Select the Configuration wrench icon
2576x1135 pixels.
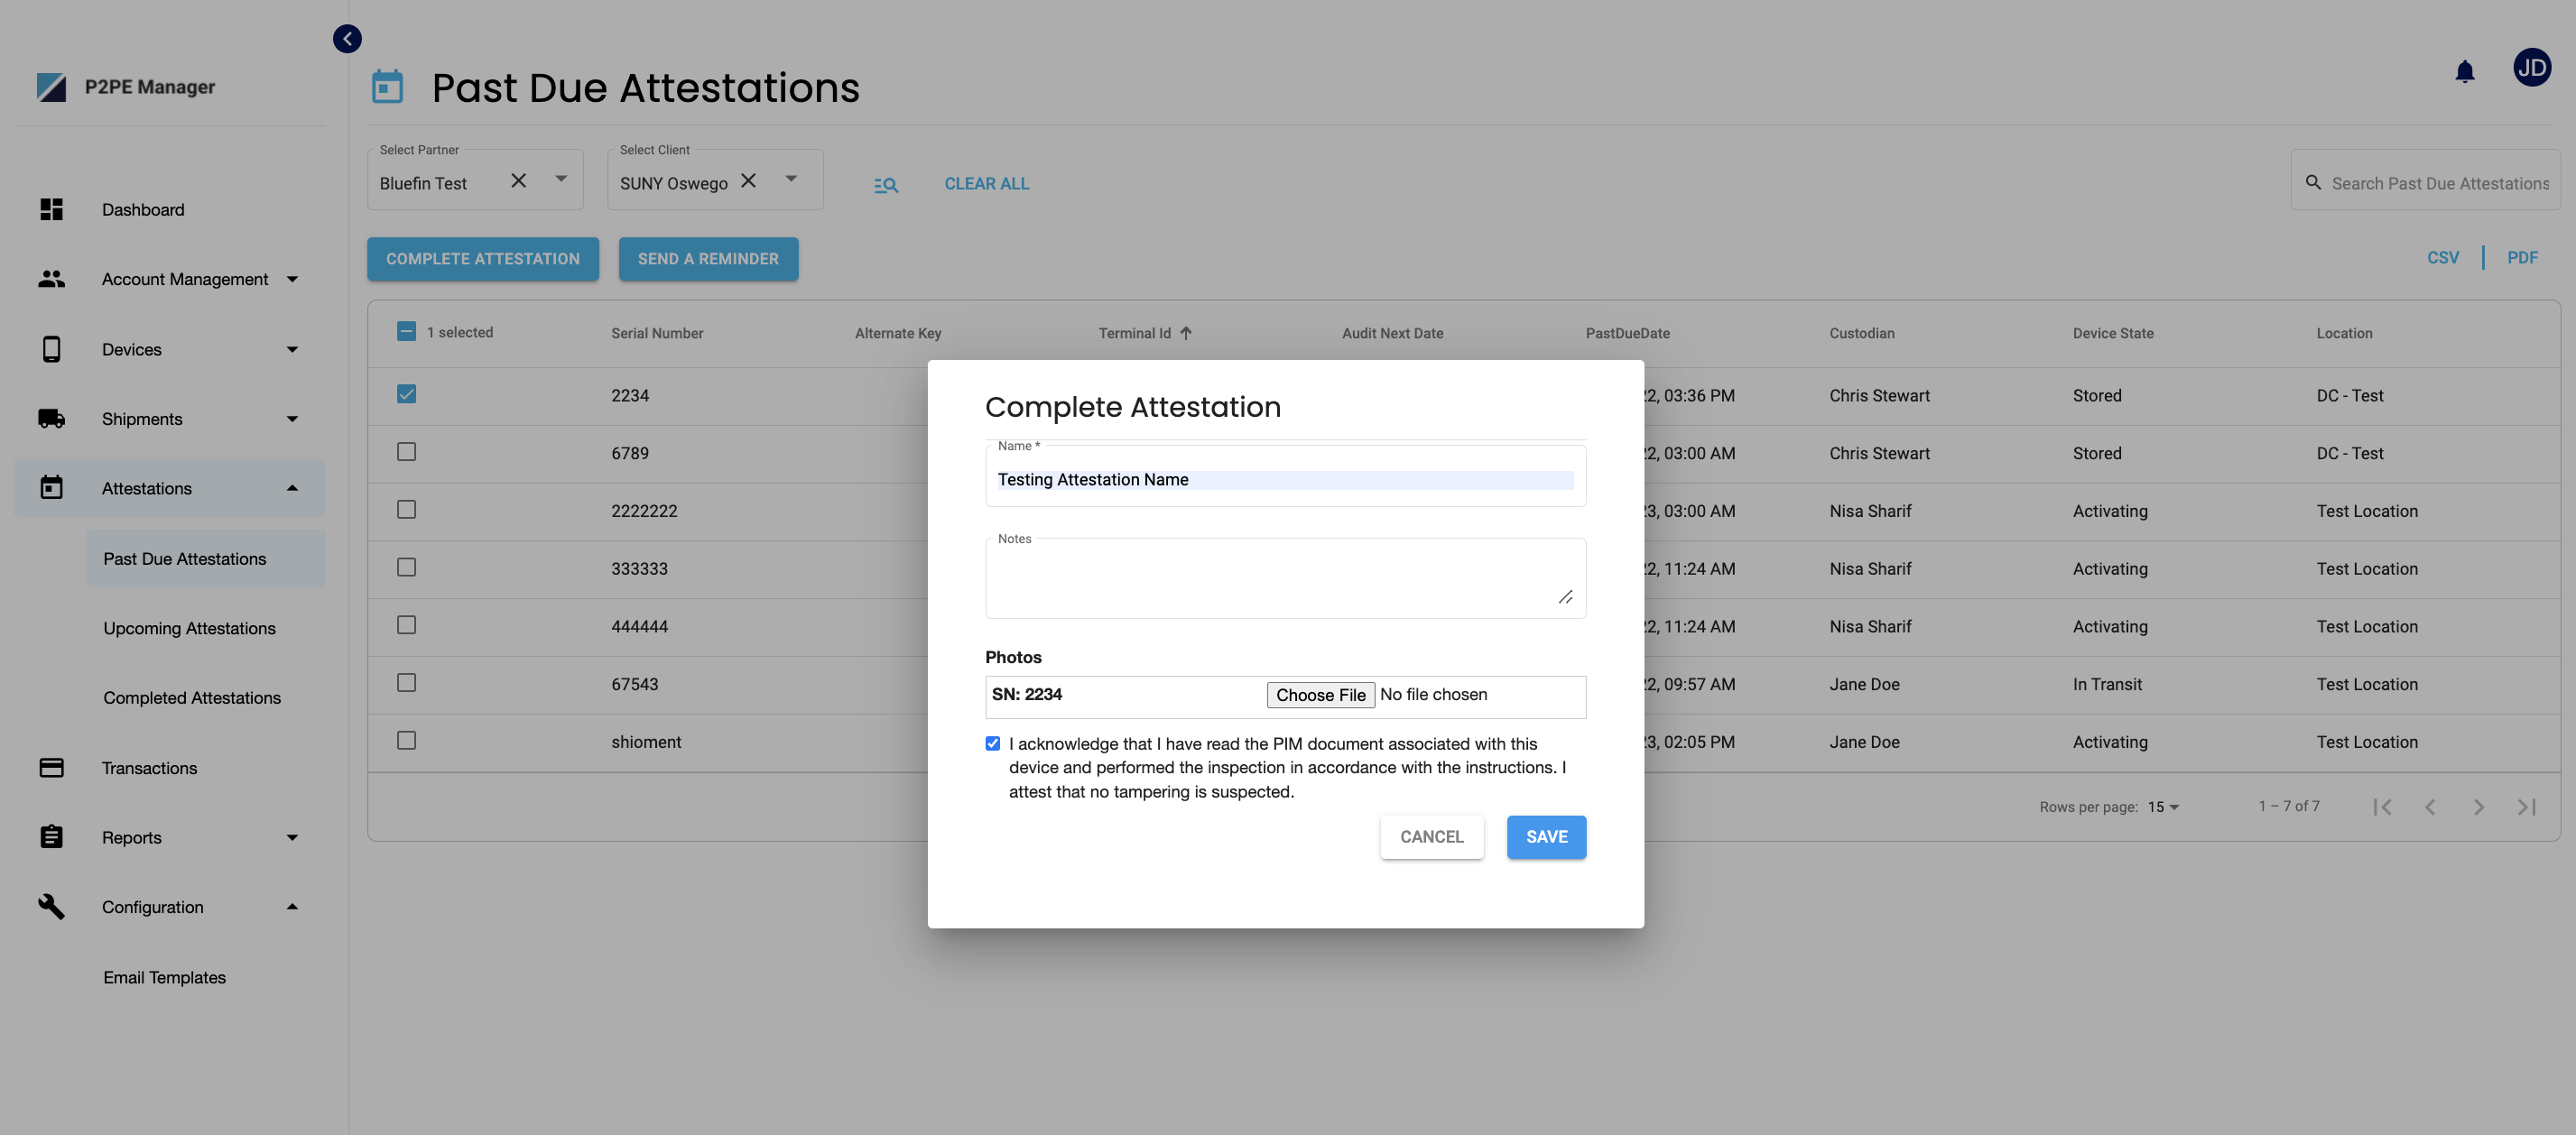[51, 906]
